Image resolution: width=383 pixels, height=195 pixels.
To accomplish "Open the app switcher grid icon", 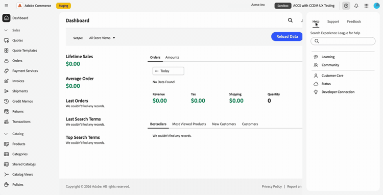I will (x=366, y=6).
